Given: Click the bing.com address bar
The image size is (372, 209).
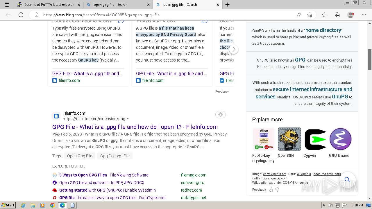Looking at the screenshot, I should click(163, 15).
